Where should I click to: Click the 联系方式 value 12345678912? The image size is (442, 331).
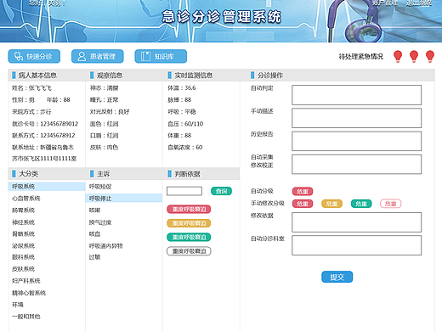tap(58, 136)
